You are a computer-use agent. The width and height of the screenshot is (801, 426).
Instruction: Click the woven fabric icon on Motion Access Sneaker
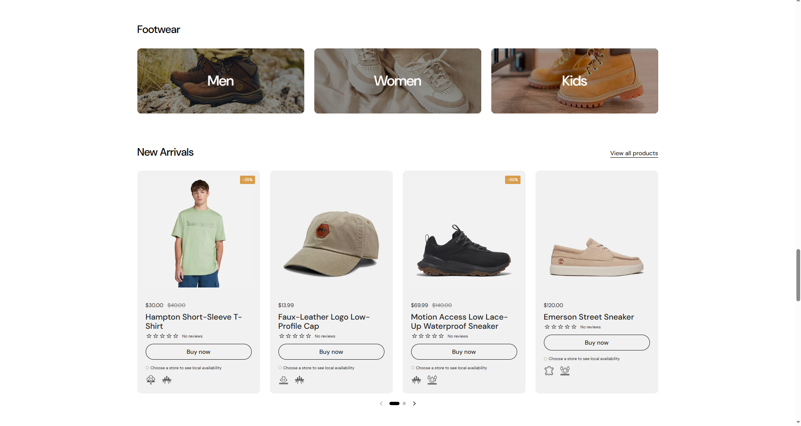tap(416, 380)
